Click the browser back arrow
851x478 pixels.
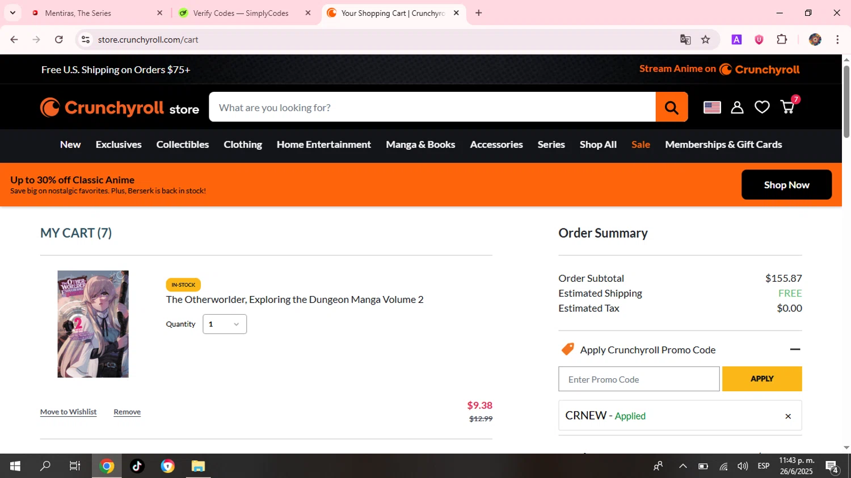tap(14, 40)
